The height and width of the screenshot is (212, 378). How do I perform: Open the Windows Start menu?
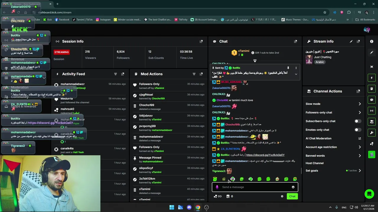[172, 207]
